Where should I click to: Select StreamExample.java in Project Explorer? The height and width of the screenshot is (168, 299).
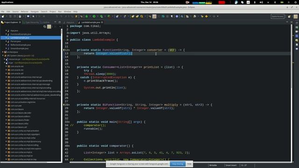click(x=20, y=49)
